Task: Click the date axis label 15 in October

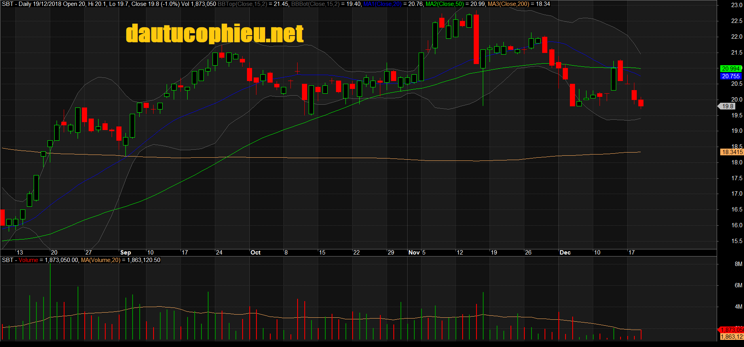Action: click(x=322, y=253)
